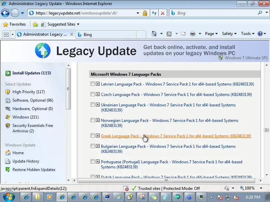Print the page with printer icon
270x202 pixels.
point(192,34)
